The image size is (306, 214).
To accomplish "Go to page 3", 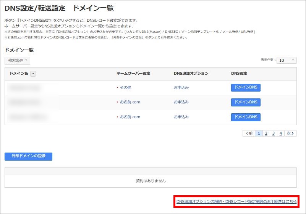I will click(274, 133).
